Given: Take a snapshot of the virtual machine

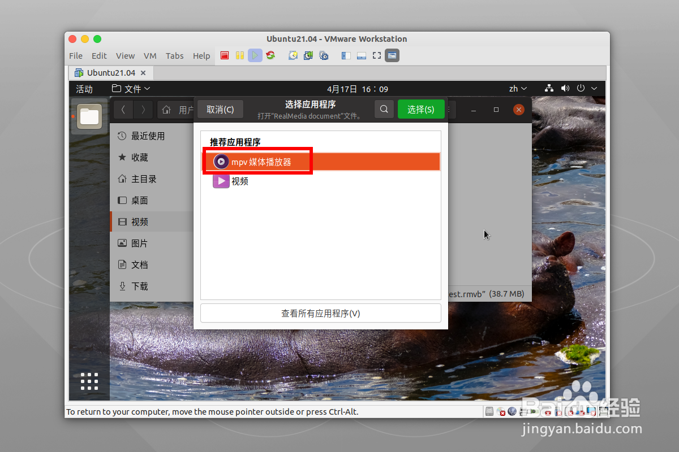Looking at the screenshot, I should point(293,55).
